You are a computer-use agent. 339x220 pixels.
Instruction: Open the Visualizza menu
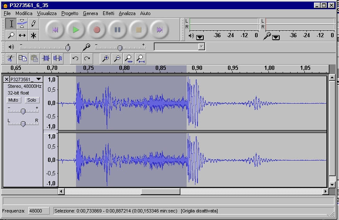click(x=47, y=13)
